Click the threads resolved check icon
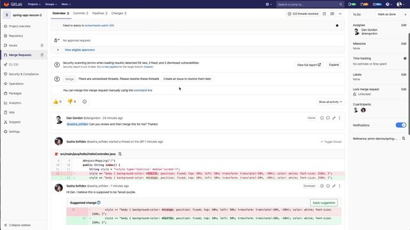This screenshot has width=410, height=230. [290, 14]
